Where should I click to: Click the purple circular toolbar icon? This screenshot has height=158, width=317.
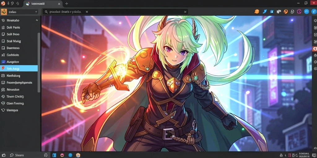(x=299, y=12)
